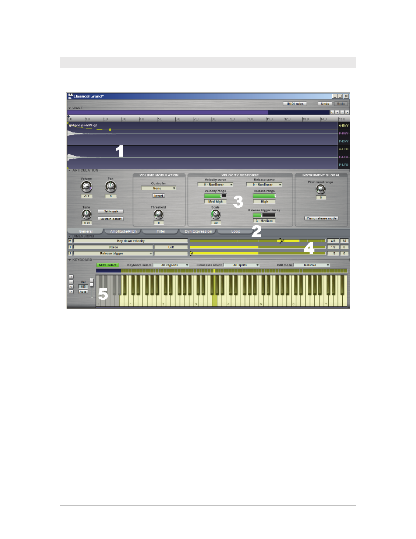This screenshot has width=416, height=539.
Task: Click the keyboard region overview strip
Action: (x=222, y=271)
